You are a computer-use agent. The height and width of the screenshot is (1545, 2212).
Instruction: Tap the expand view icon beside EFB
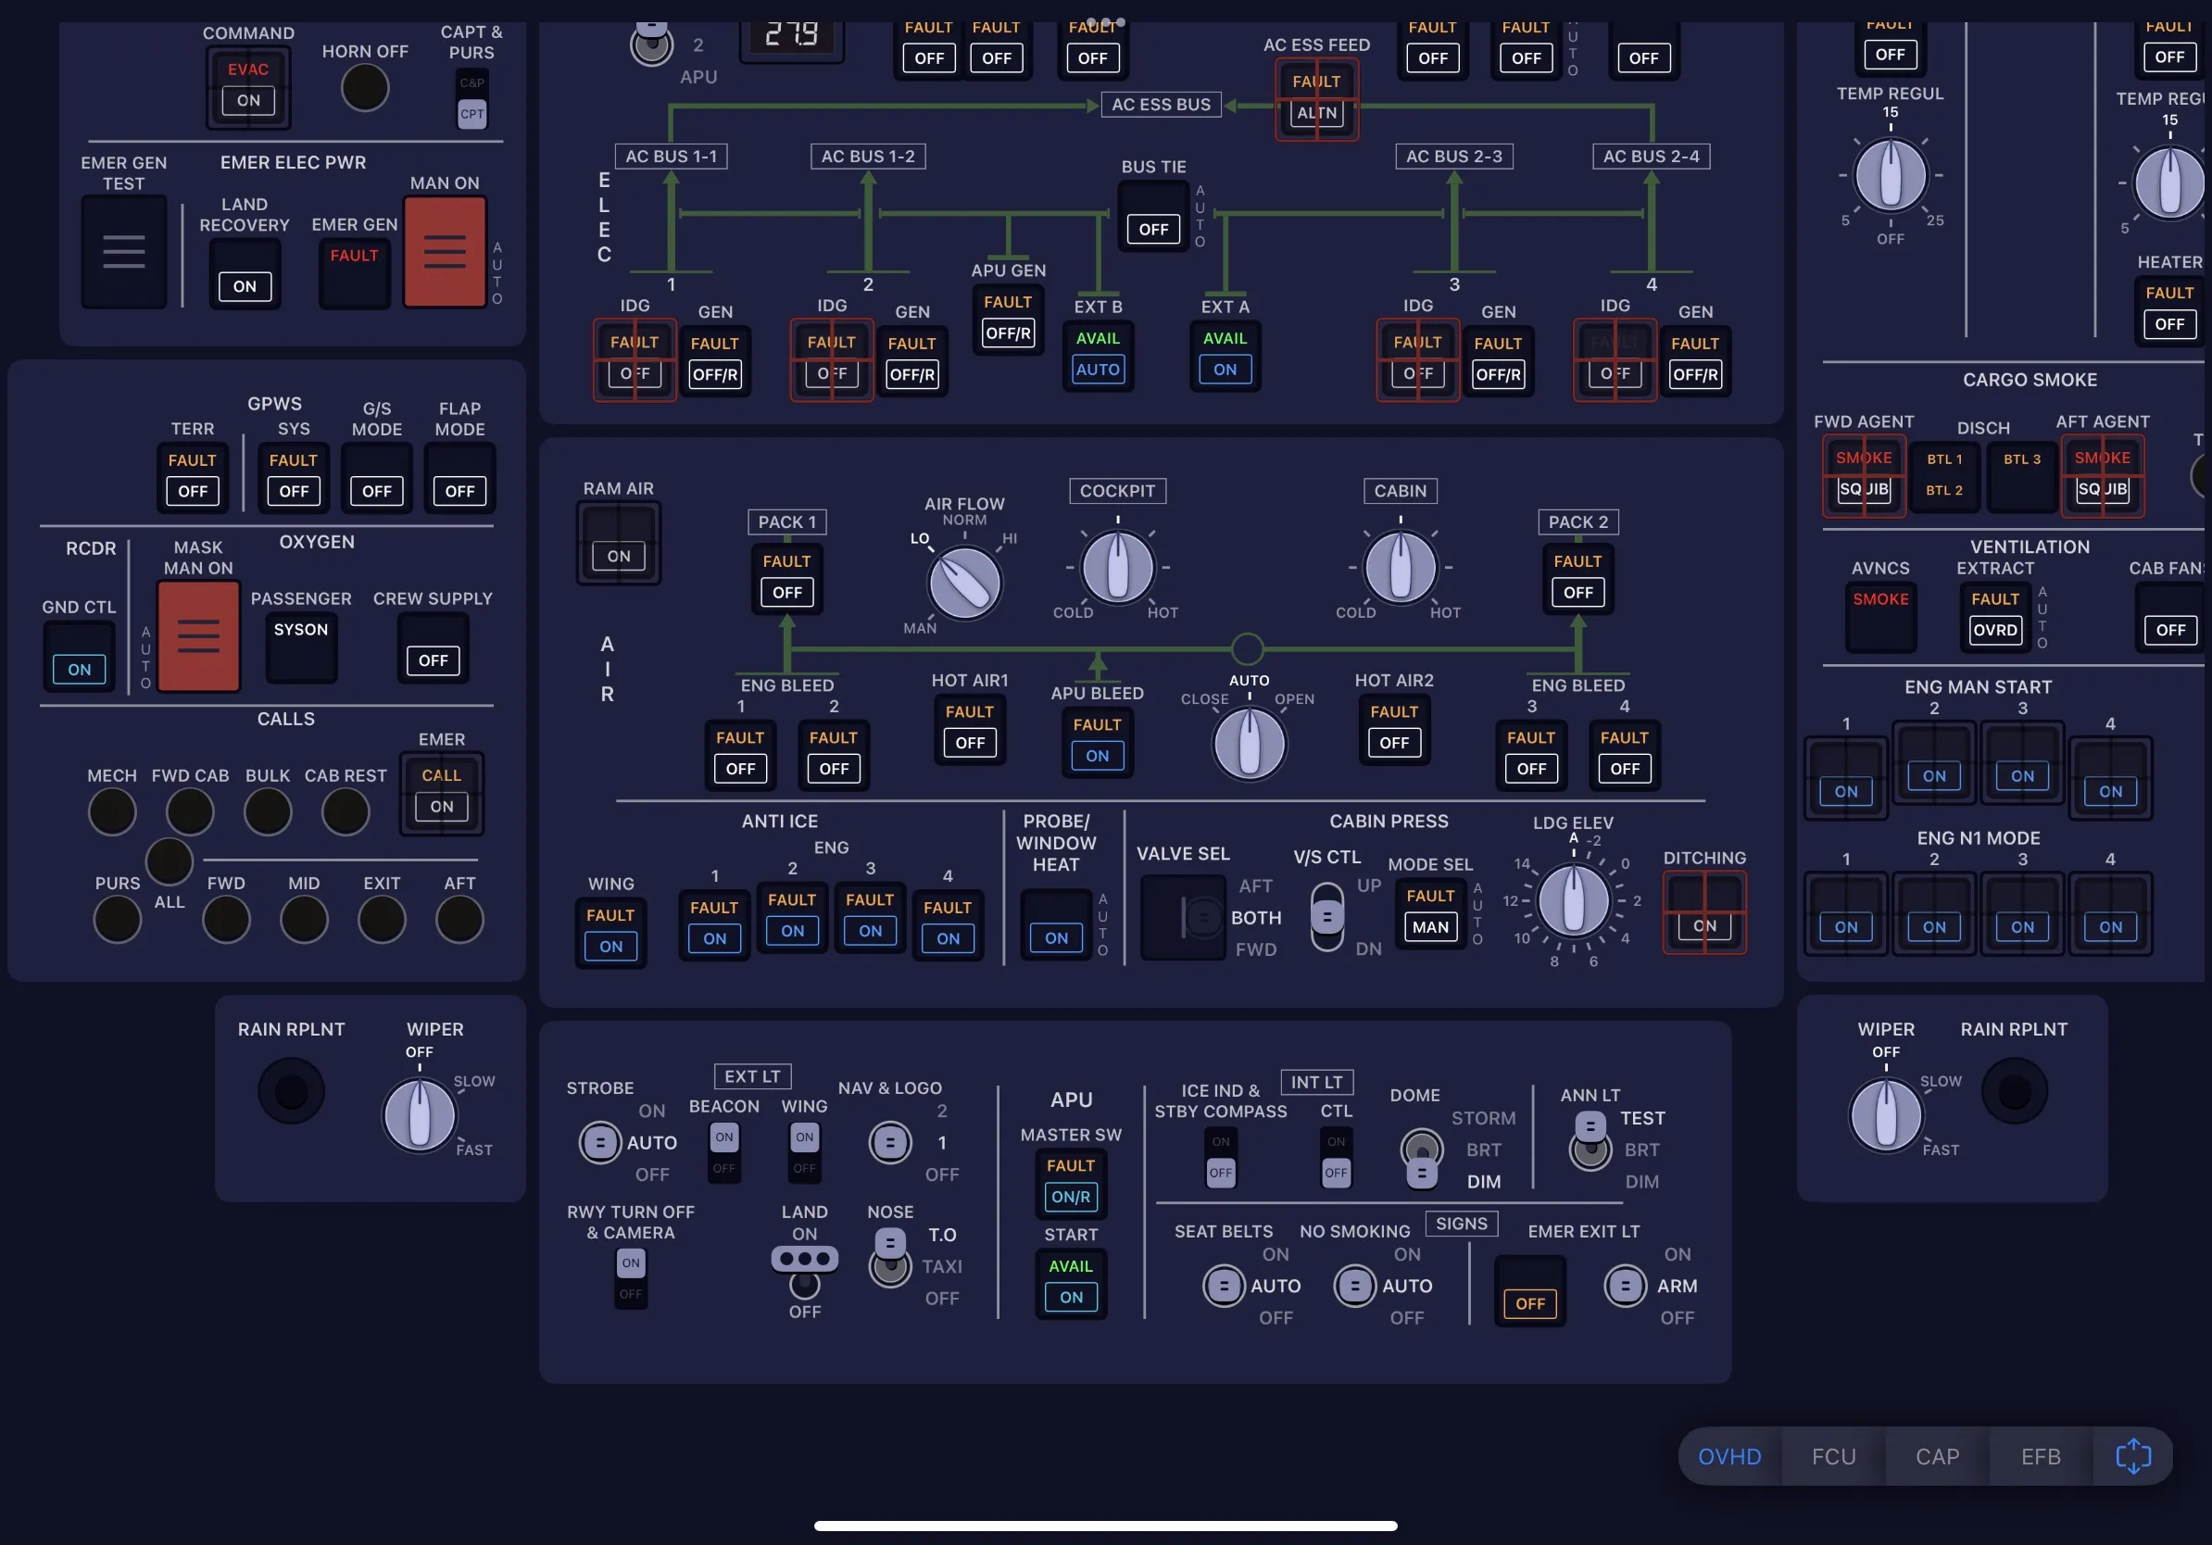(2133, 1455)
